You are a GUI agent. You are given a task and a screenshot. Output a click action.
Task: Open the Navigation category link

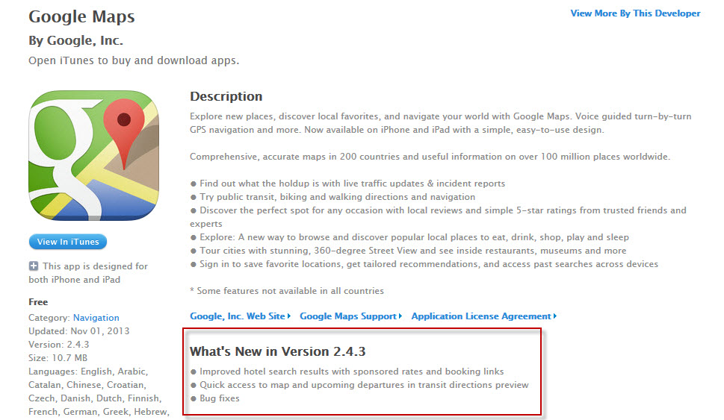(x=96, y=318)
